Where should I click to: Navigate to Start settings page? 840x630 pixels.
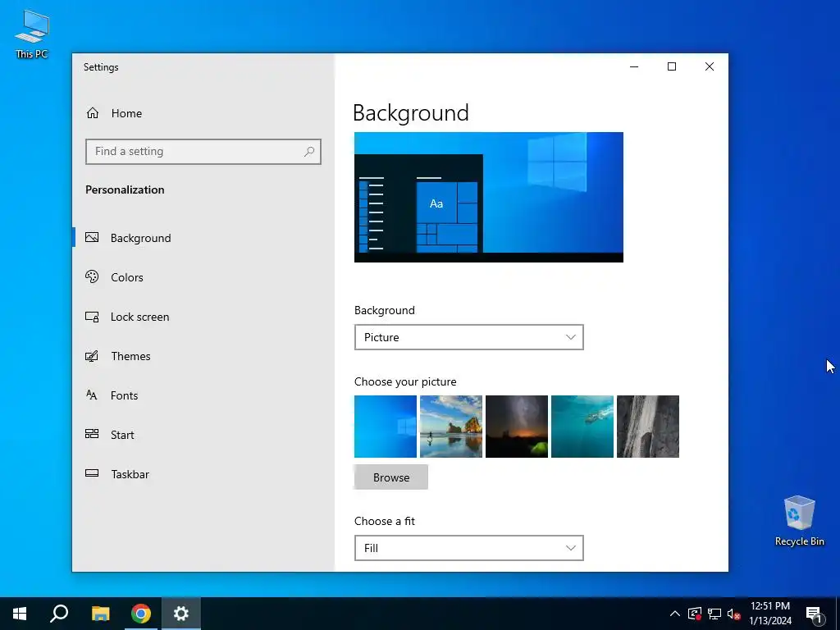(122, 435)
